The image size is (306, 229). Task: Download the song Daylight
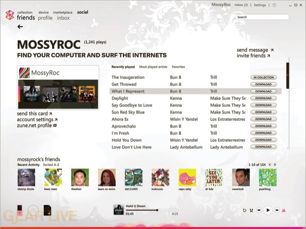tap(264, 98)
